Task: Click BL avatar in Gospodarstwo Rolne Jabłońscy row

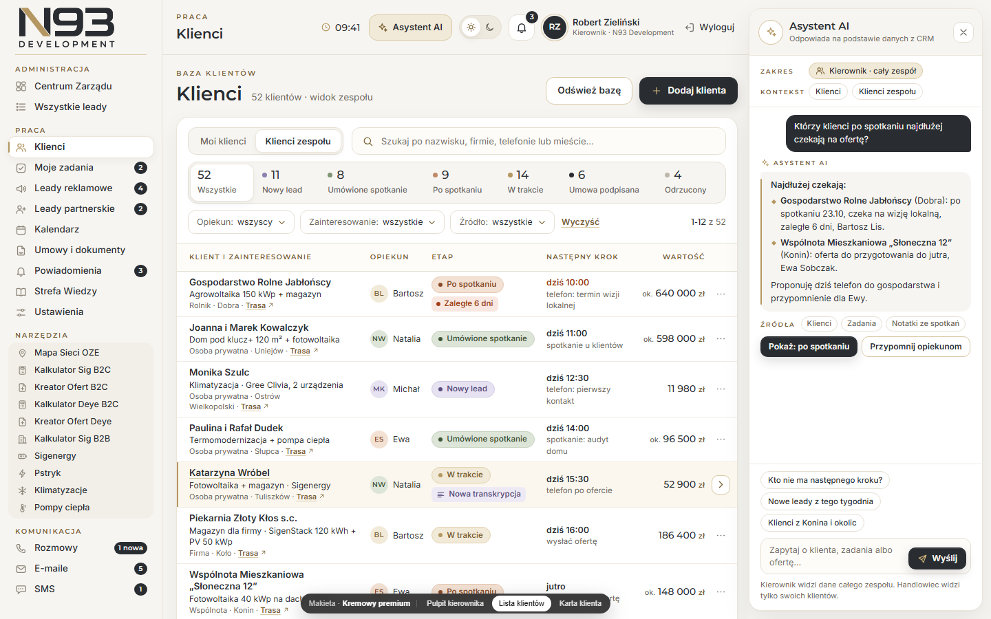Action: 379,294
